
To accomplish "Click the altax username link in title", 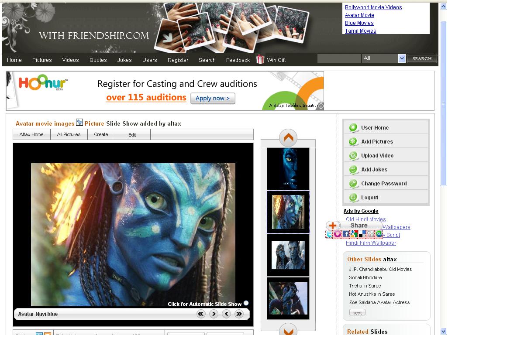I will 174,123.
